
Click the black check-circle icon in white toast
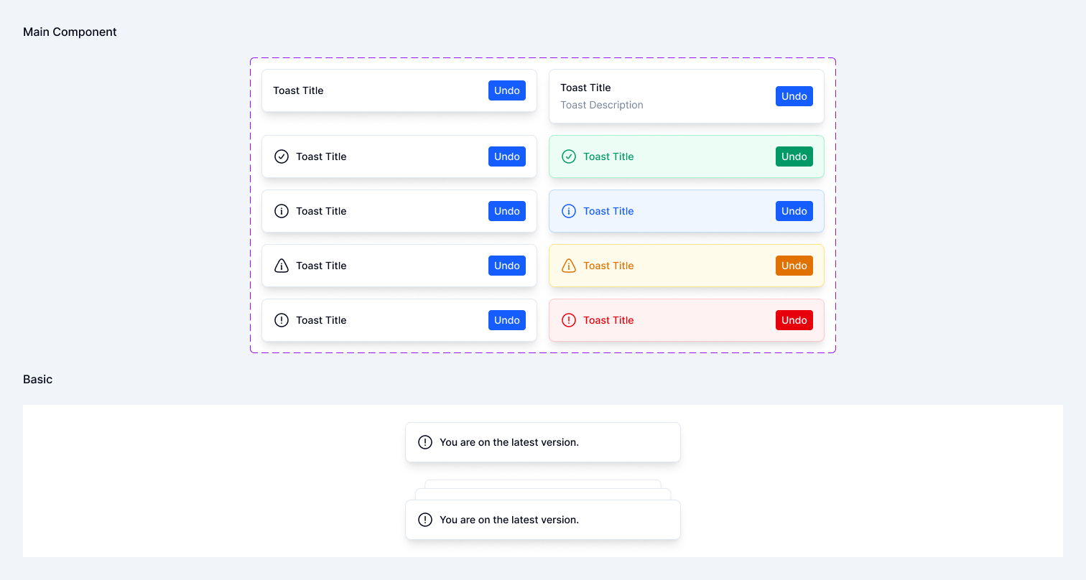pyautogui.click(x=282, y=156)
